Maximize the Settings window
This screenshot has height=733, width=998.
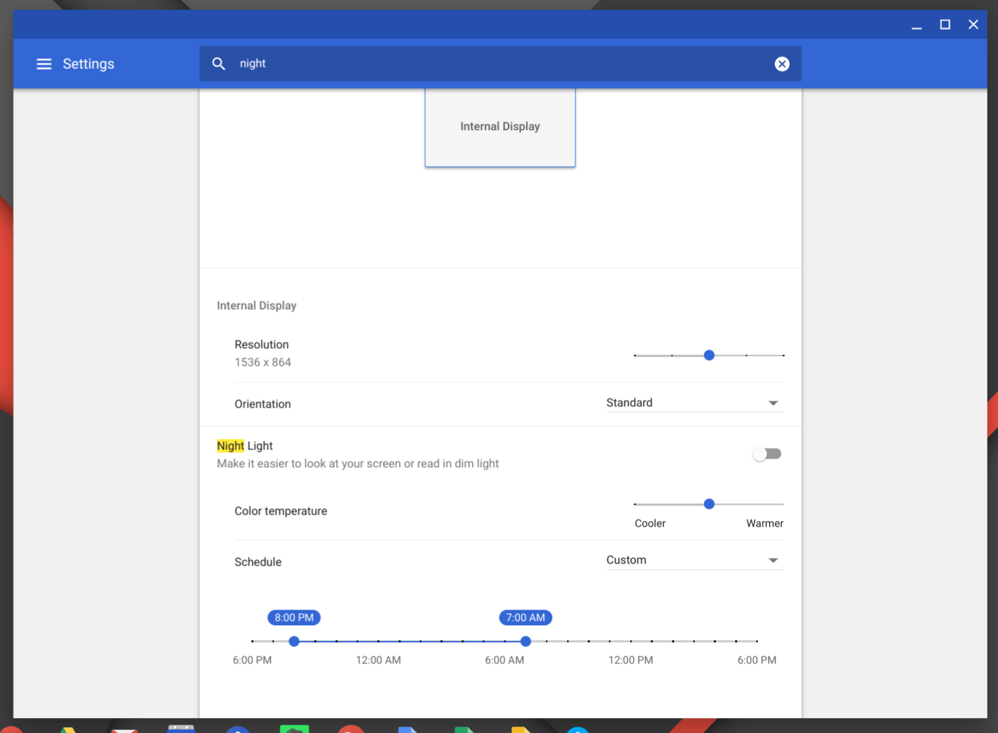(x=945, y=25)
